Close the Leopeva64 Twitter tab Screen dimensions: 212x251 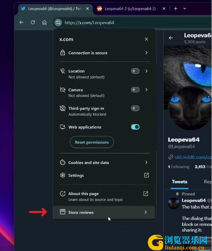tap(87, 9)
